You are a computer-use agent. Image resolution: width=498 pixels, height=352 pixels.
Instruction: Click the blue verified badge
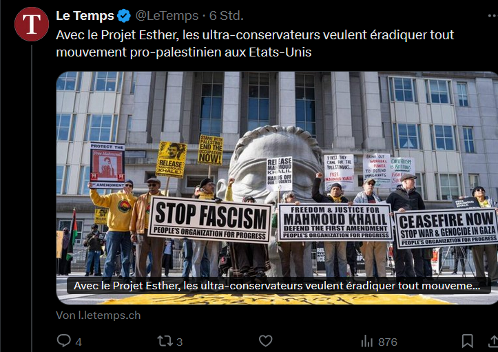point(124,16)
